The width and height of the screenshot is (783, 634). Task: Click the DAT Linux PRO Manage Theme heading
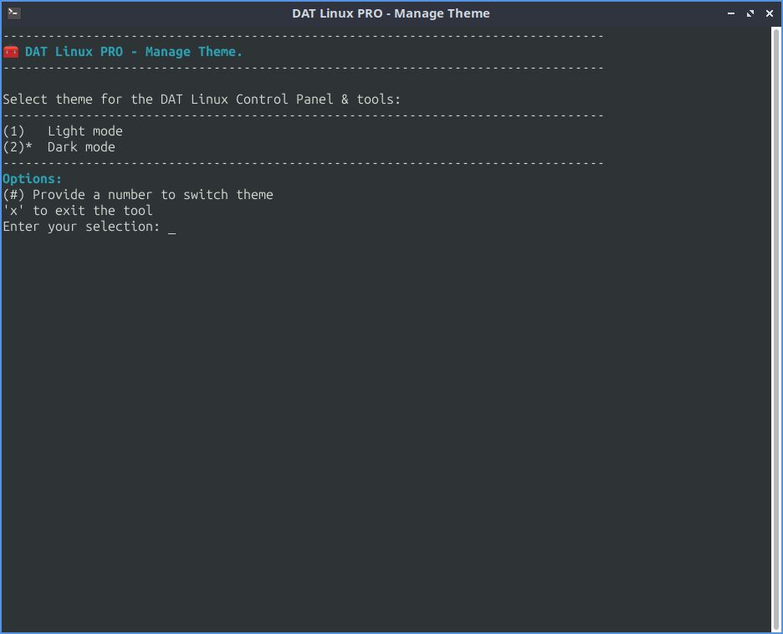pyautogui.click(x=134, y=51)
